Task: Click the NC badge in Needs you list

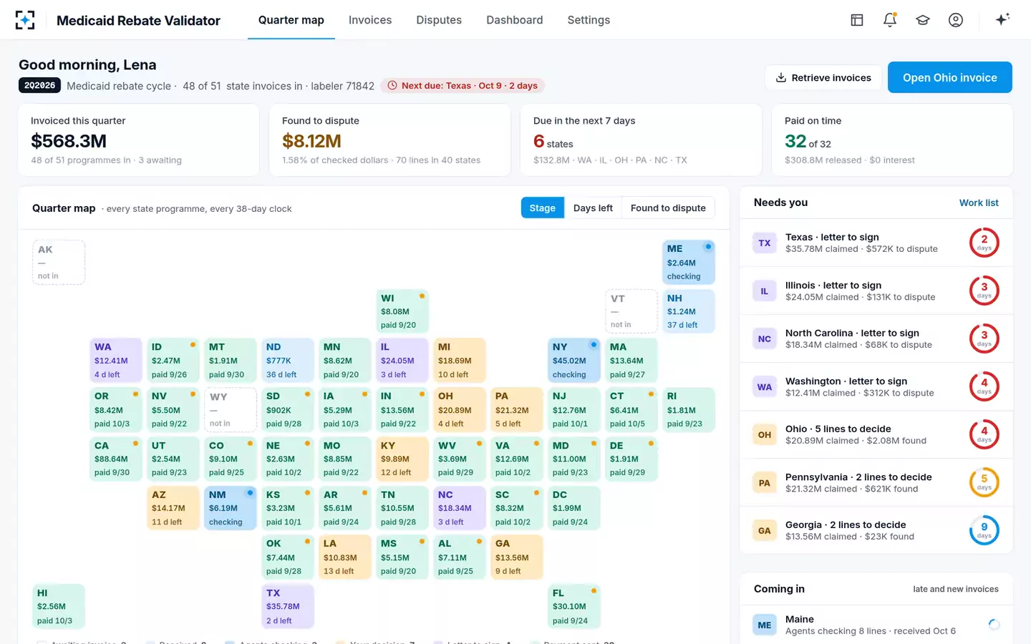Action: pos(765,339)
